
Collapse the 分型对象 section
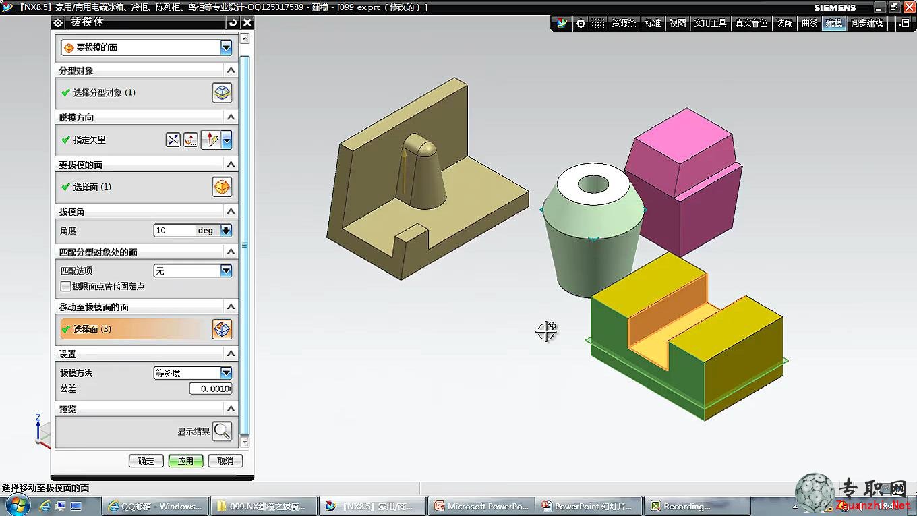(231, 70)
